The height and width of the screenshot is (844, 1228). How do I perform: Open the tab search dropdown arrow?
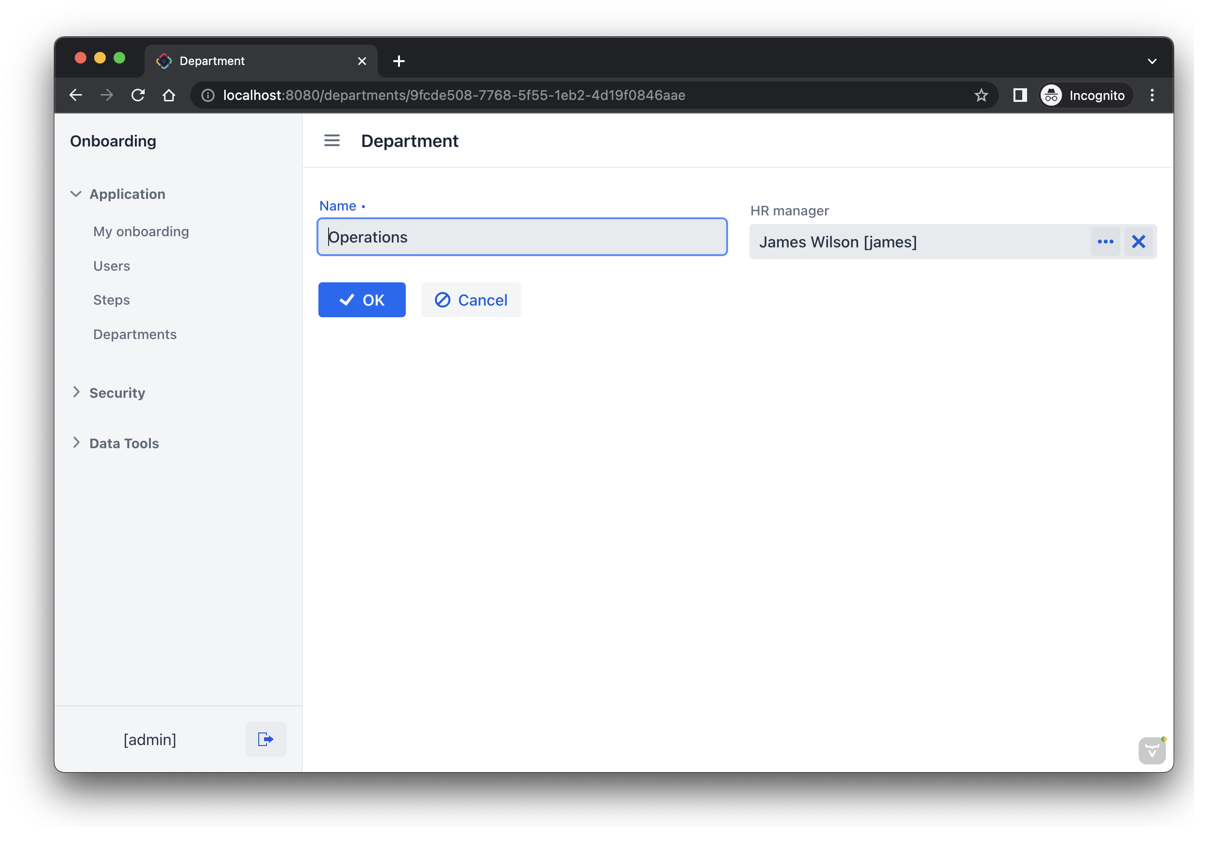1152,61
